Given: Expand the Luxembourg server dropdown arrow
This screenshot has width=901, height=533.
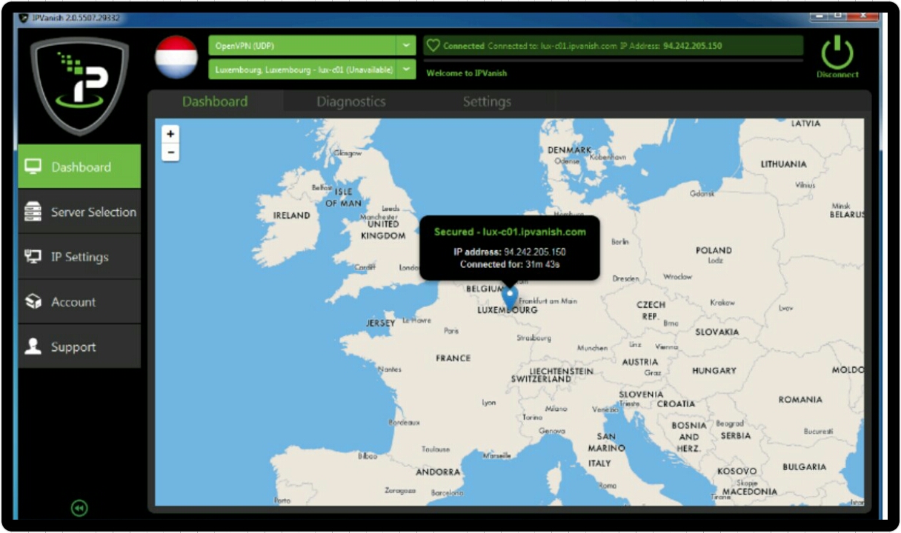Looking at the screenshot, I should click(406, 70).
